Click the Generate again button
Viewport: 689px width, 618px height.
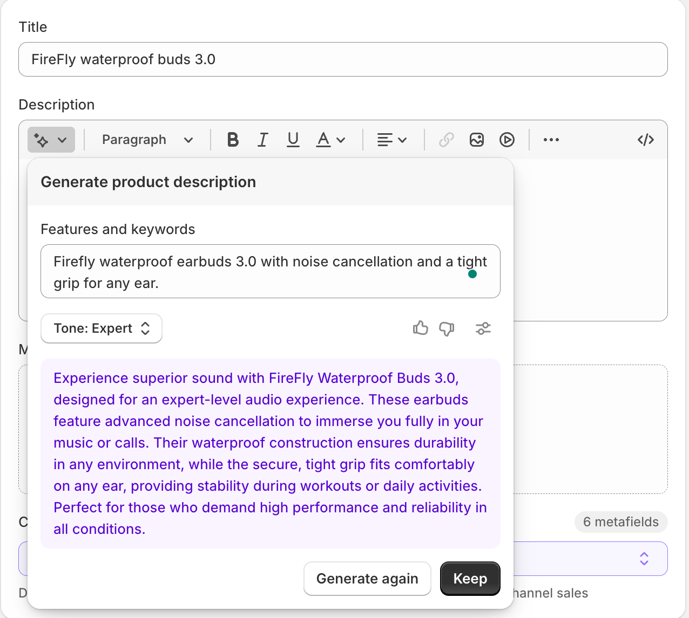point(367,579)
